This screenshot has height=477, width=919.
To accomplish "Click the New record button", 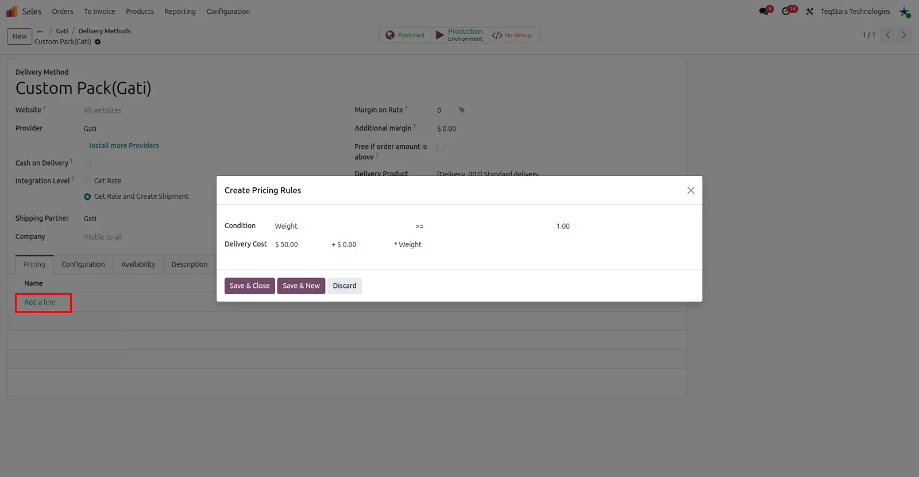I will click(x=20, y=36).
